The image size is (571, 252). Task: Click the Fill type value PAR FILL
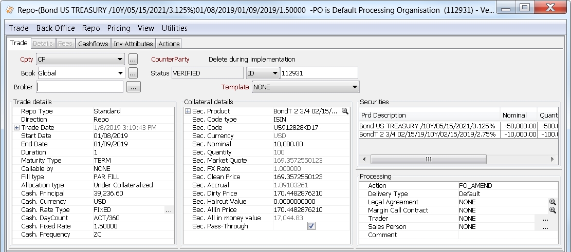[106, 177]
